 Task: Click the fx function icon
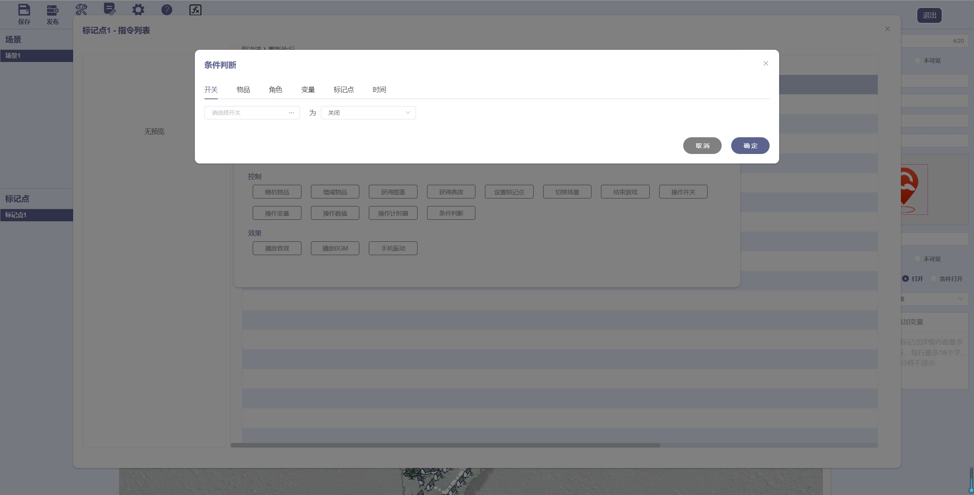[195, 10]
